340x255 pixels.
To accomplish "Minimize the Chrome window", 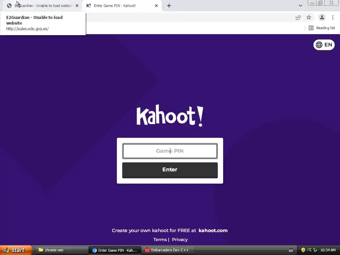I will point(312,3).
